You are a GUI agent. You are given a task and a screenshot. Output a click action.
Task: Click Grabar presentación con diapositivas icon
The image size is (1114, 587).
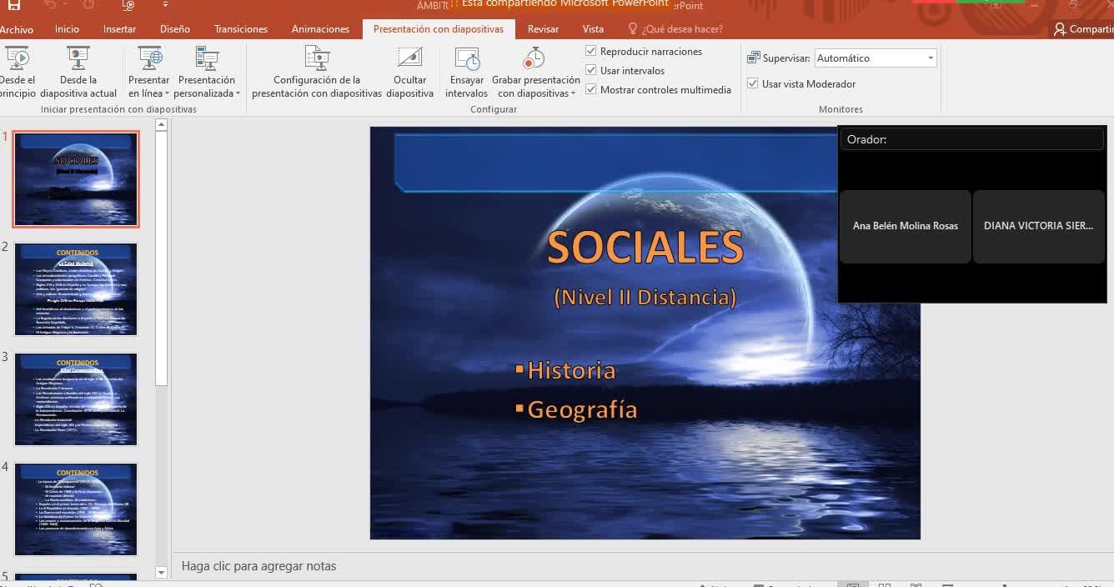(534, 59)
